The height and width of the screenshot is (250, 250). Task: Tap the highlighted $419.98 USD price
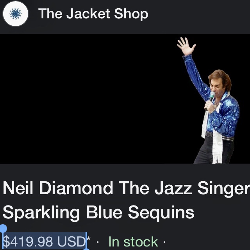pyautogui.click(x=45, y=241)
